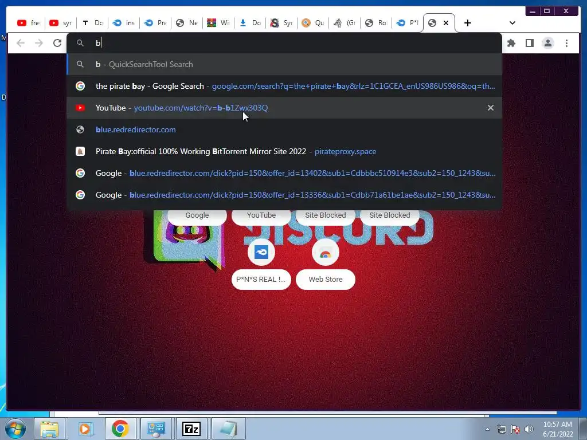Switch to the 'ins' tab
This screenshot has height=440, width=587.
124,23
